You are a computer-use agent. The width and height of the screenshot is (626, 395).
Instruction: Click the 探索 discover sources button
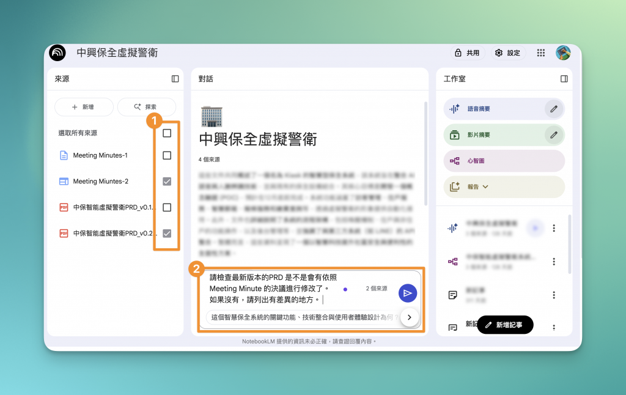pyautogui.click(x=147, y=107)
